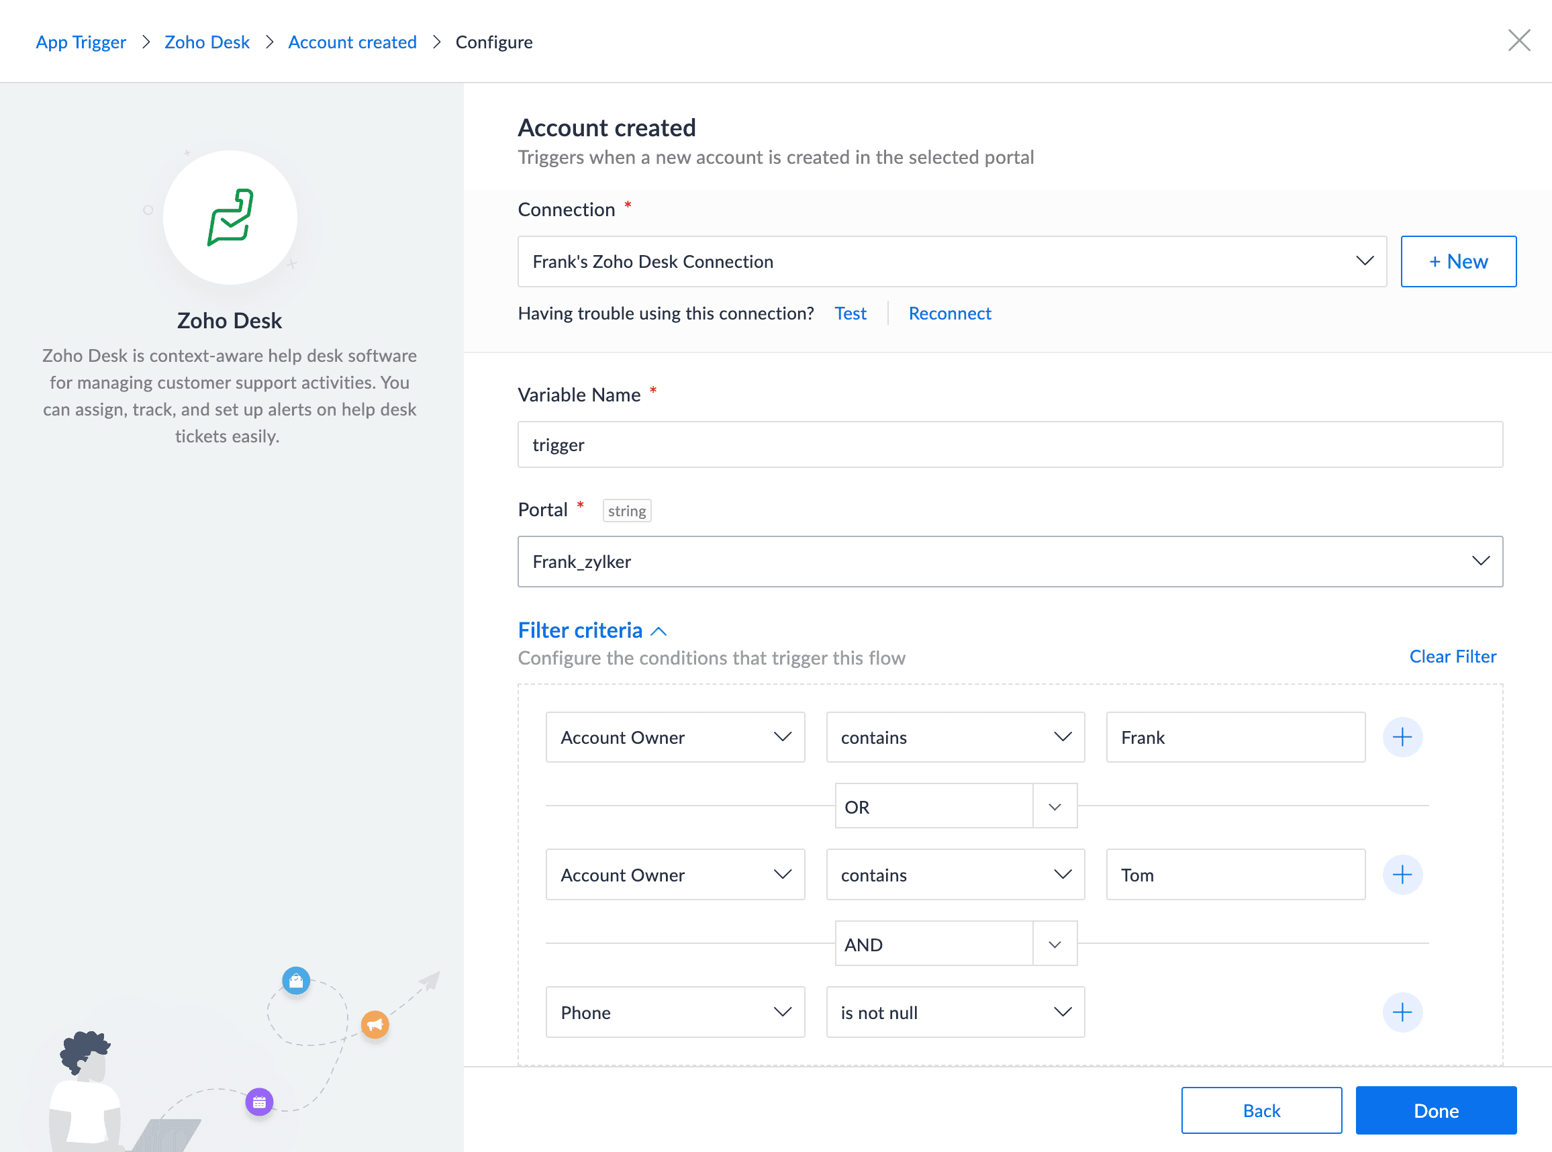Screen dimensions: 1552x1152
Task: Click the Zoho Desk logo icon
Action: coord(230,218)
